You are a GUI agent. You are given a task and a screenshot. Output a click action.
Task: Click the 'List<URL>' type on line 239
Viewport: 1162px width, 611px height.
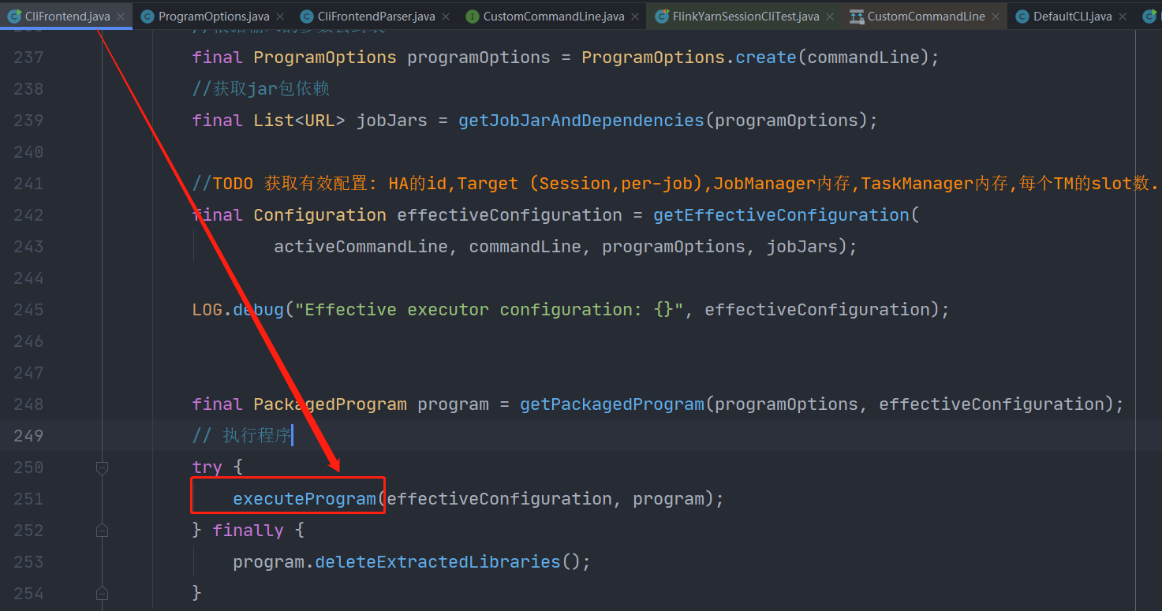(299, 121)
